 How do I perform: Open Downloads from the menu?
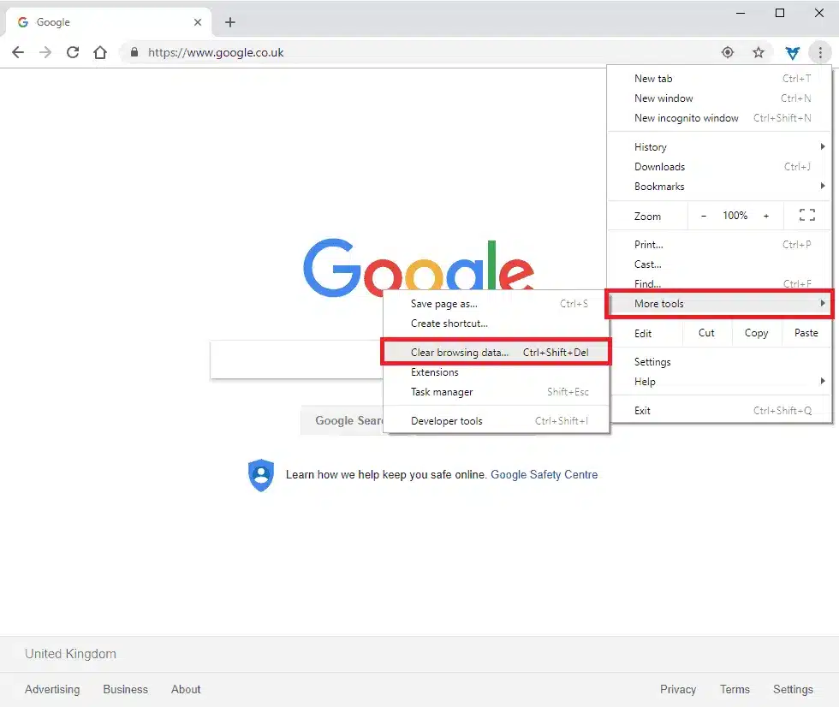click(720, 167)
